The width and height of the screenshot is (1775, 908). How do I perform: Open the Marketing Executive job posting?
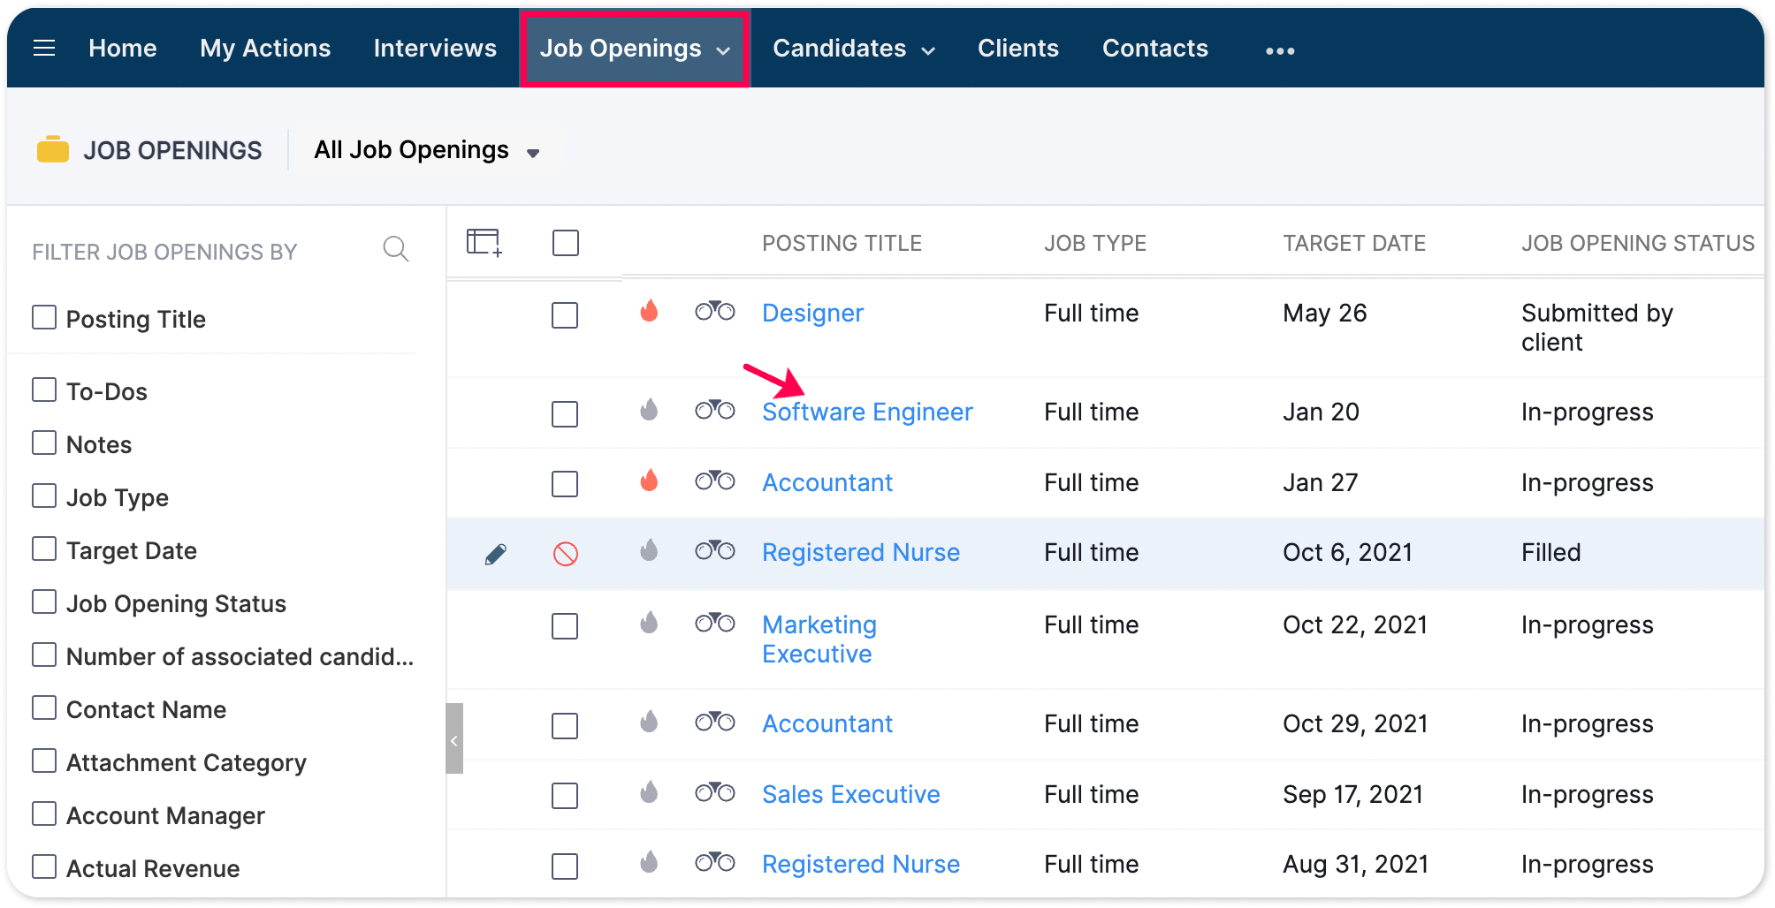pyautogui.click(x=819, y=639)
